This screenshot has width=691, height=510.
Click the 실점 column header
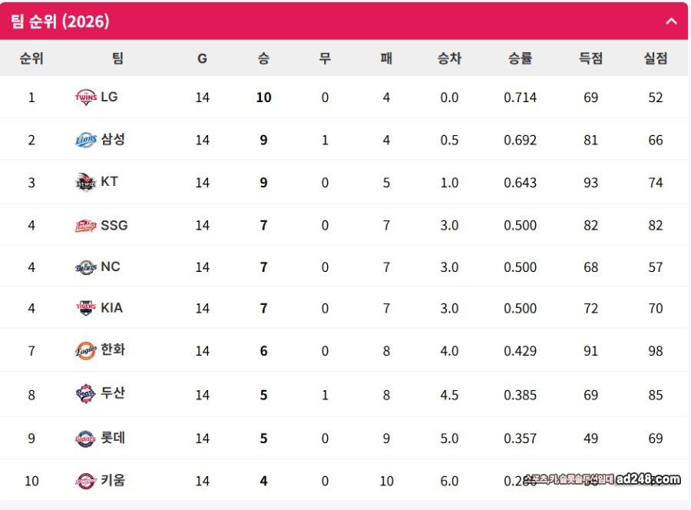[655, 58]
